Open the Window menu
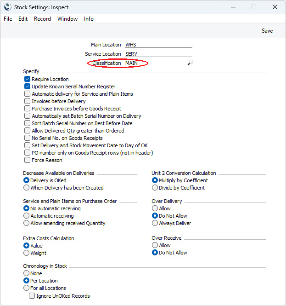Screen dimensions: 286x306 (67, 19)
